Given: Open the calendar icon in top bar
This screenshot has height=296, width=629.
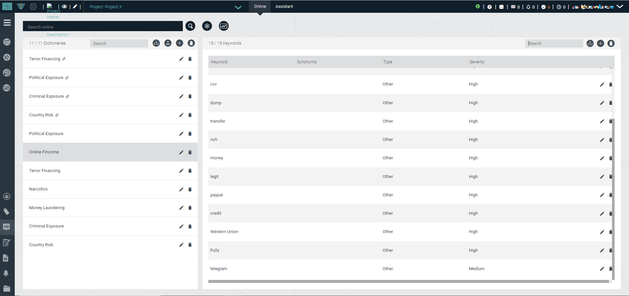Looking at the screenshot, I should 501,7.
